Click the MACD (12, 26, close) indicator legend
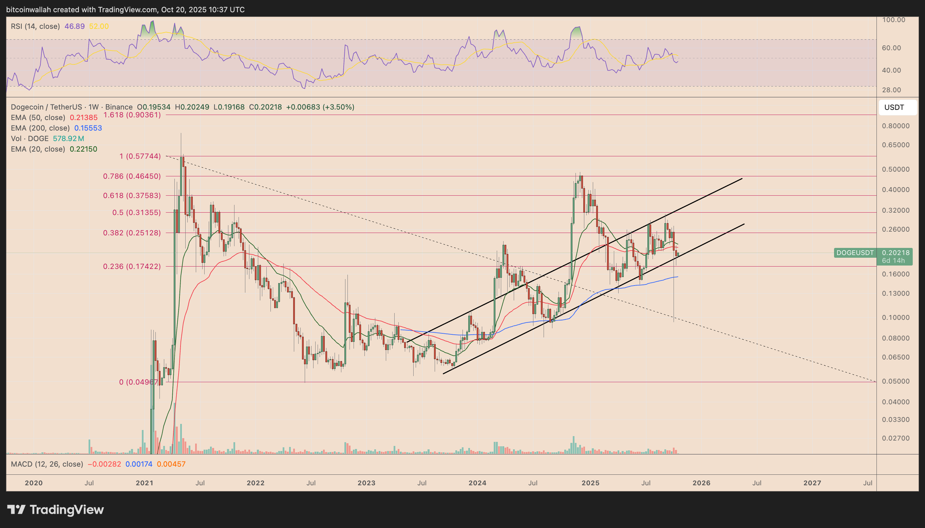 tap(46, 464)
